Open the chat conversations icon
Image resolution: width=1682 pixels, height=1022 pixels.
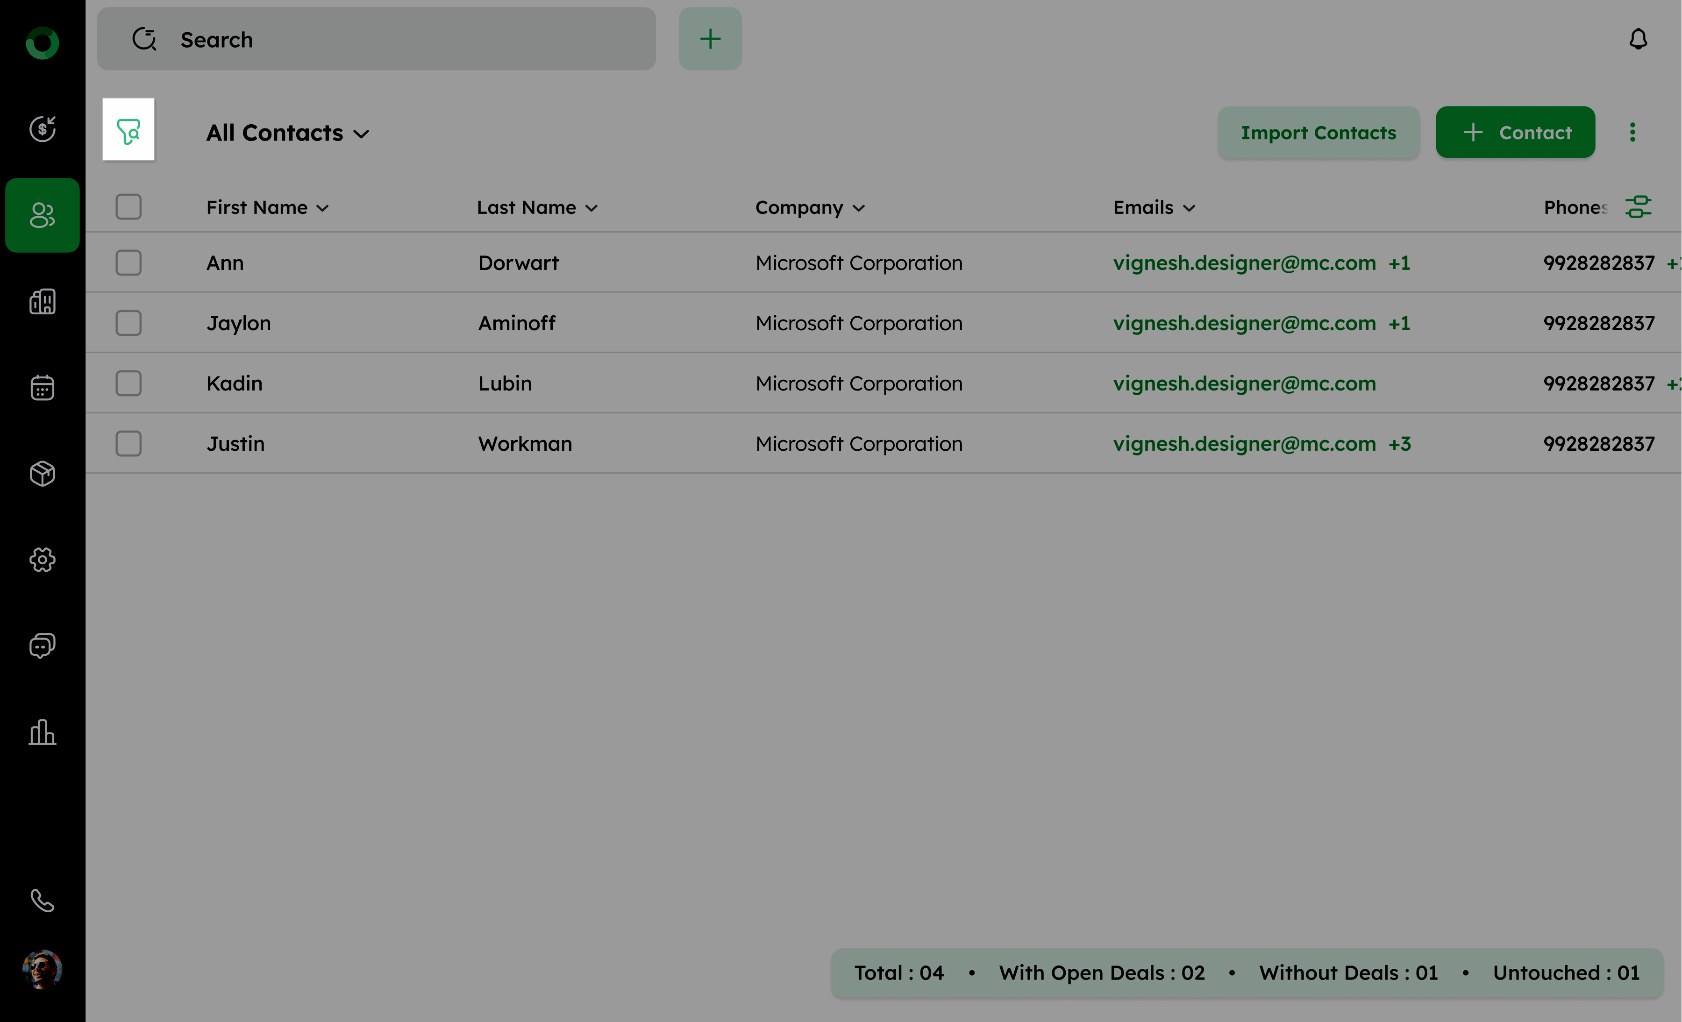(x=43, y=646)
